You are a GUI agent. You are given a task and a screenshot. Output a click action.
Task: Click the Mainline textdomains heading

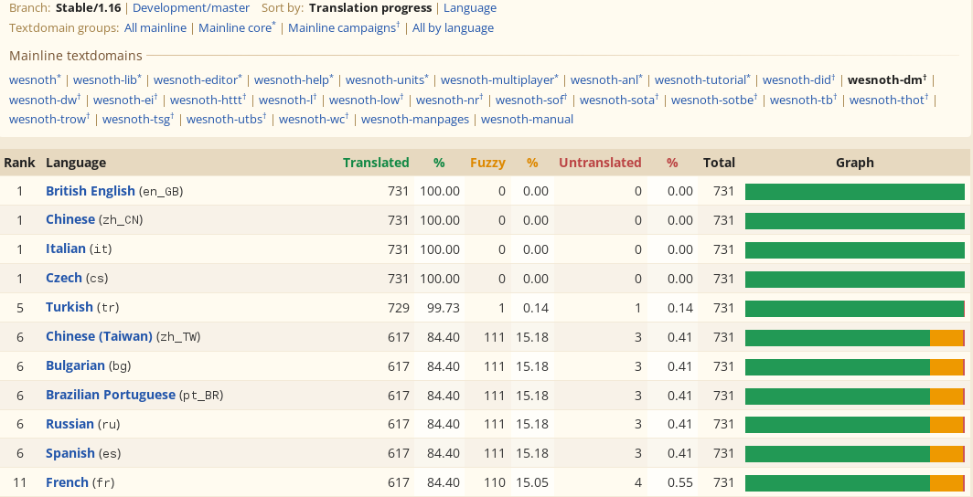click(x=76, y=56)
